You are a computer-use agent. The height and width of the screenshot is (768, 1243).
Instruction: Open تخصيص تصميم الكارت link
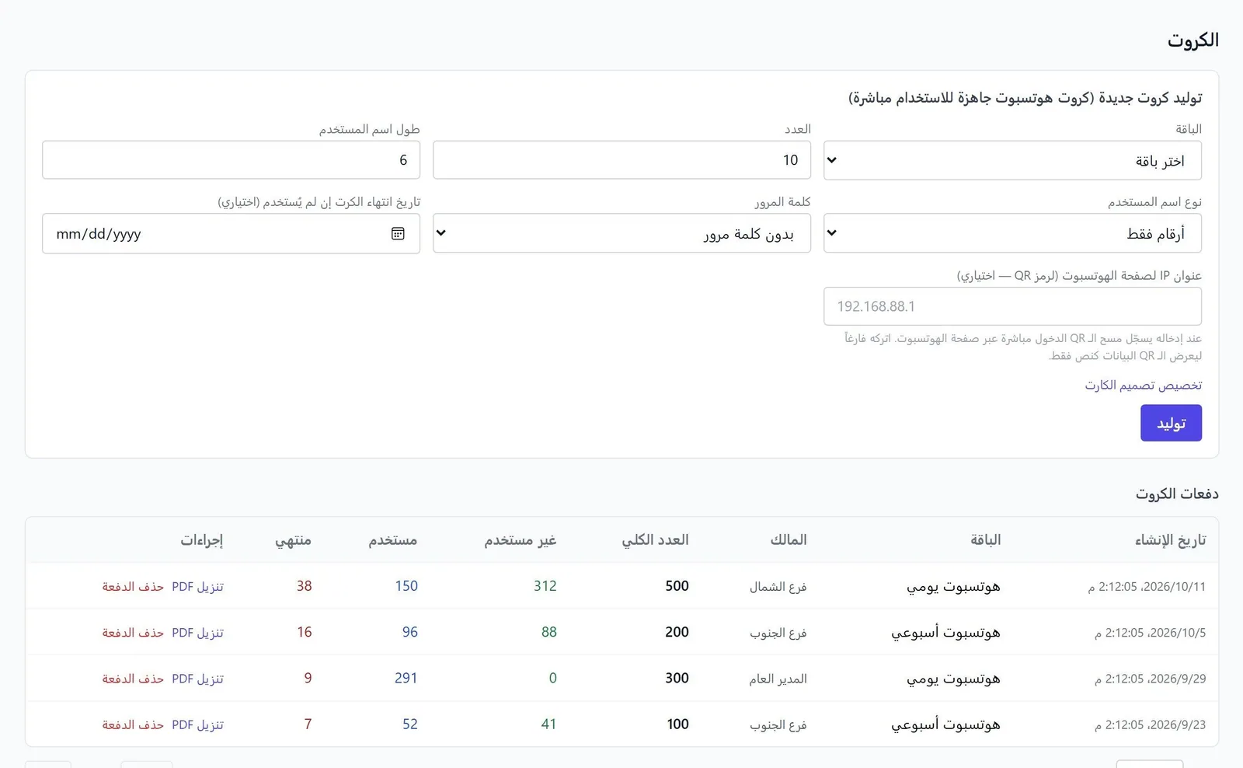click(1144, 386)
